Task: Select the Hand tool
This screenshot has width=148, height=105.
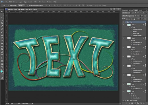Action: [2, 64]
